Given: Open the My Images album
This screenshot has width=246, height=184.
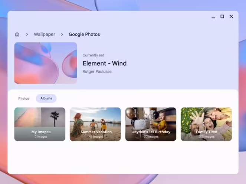Looking at the screenshot, I should click(40, 124).
